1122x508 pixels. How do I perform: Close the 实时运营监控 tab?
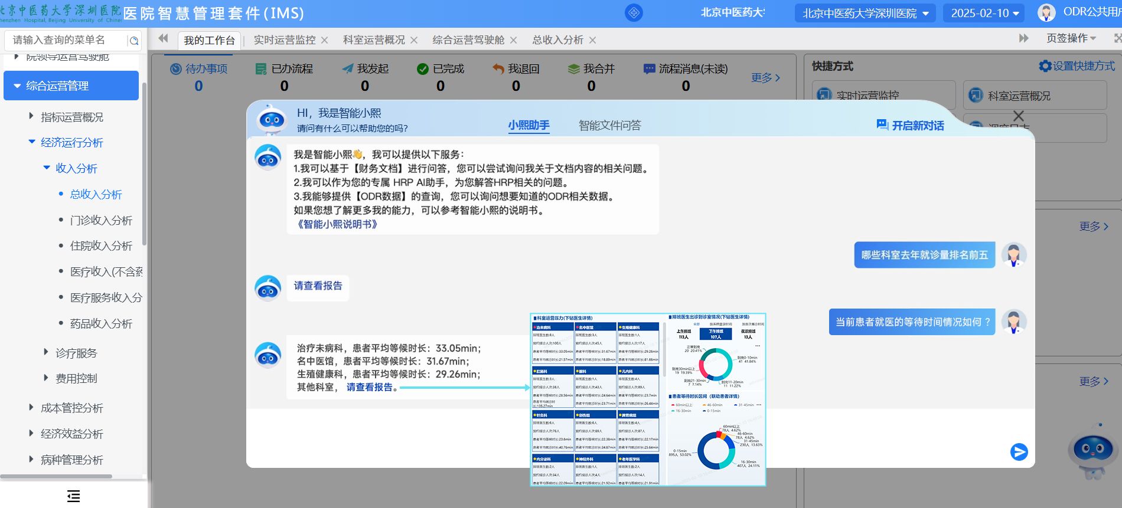(325, 40)
